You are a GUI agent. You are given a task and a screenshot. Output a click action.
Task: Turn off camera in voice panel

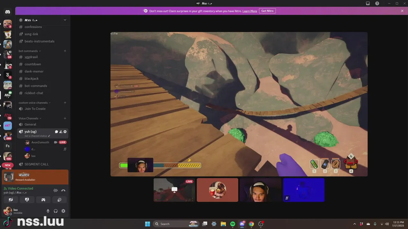(11, 200)
